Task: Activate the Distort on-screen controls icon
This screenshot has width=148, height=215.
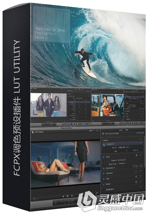Action: 136,182
